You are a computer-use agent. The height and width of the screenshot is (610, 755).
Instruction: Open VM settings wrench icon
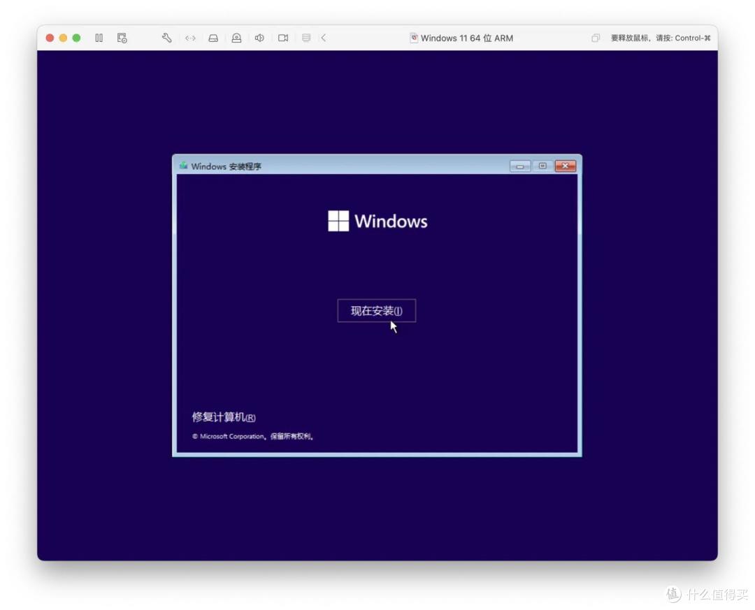[166, 38]
